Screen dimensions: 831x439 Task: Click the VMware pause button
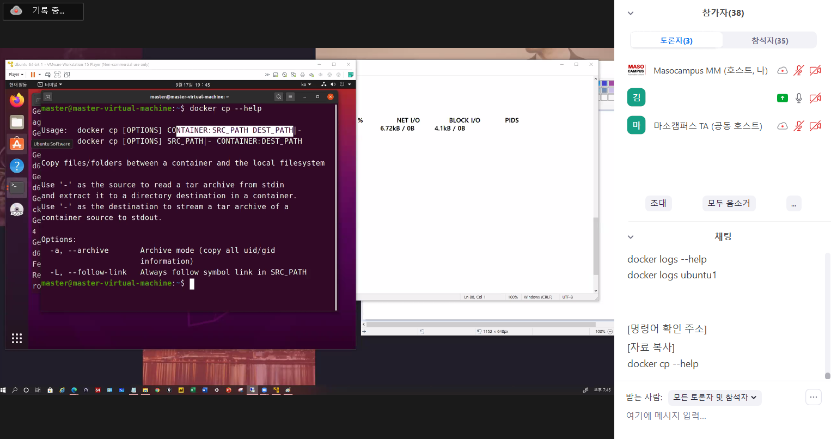point(33,75)
